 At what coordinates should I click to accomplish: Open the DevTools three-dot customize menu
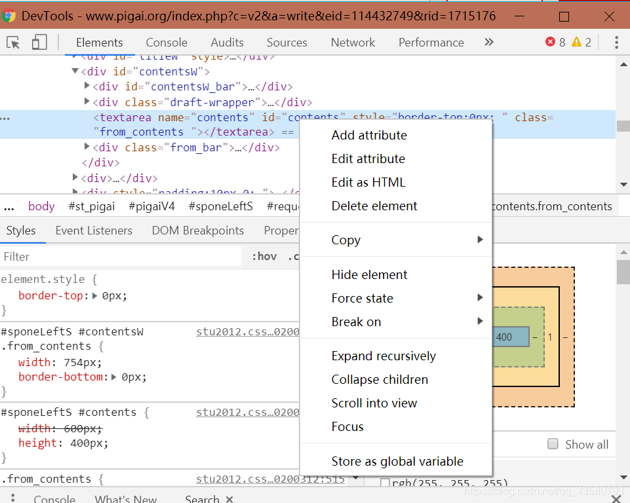coord(616,42)
